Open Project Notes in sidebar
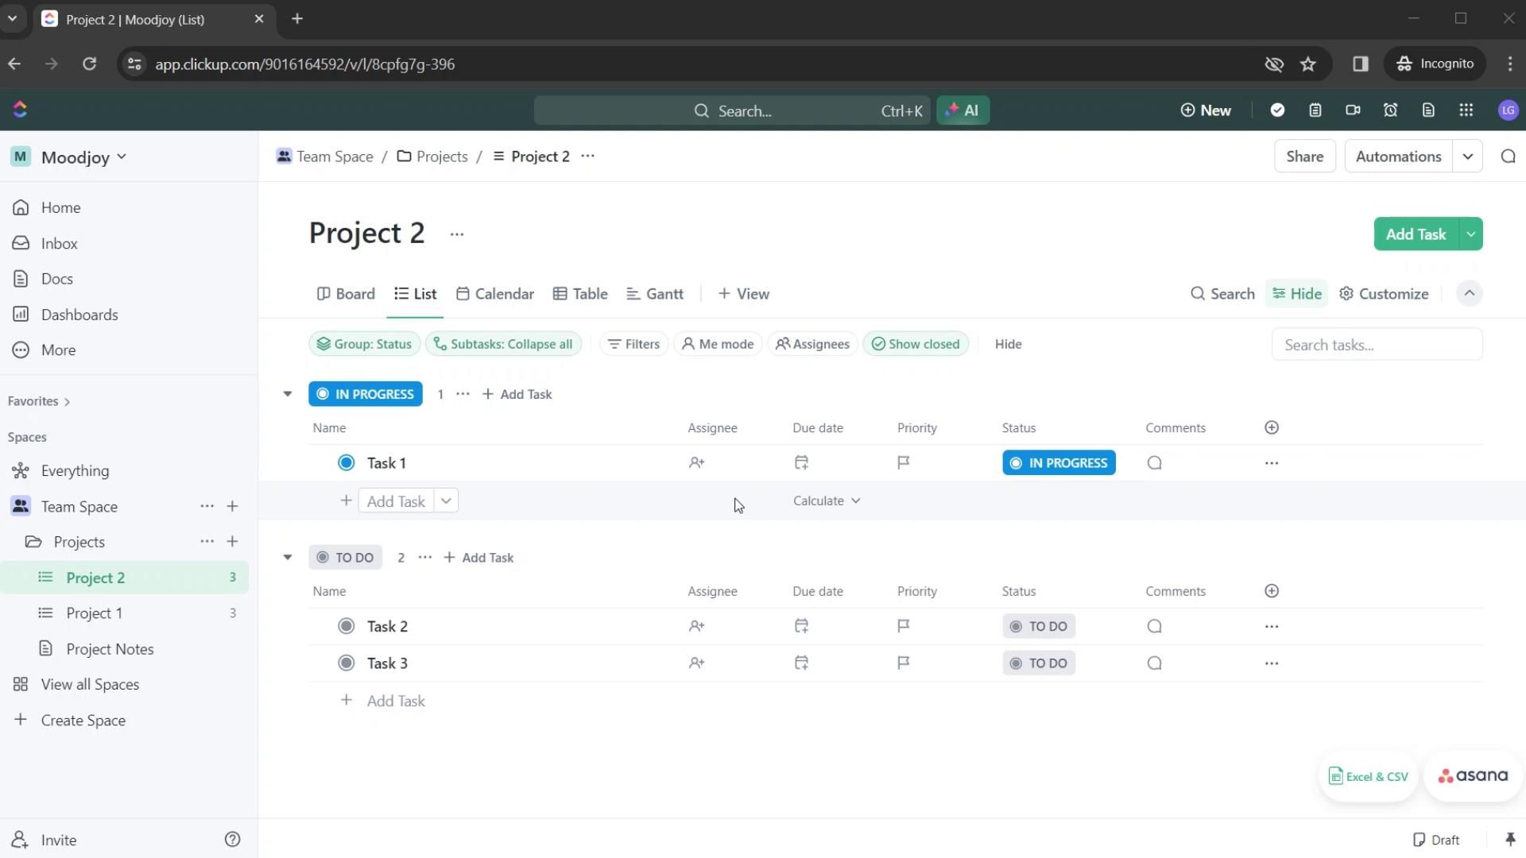Screen dimensions: 1526x858 click(x=109, y=648)
